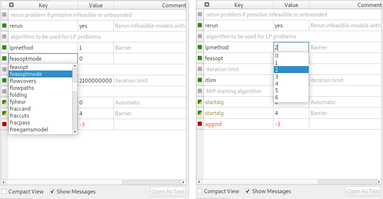Viewport: 383px width, 199px height.
Task: Click the plus icon in right table header
Action: click(207, 5)
